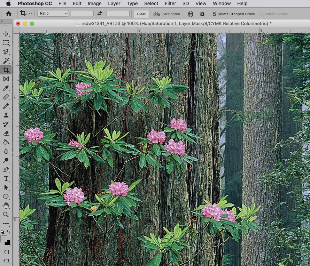Select the Move tool
Image resolution: width=310 pixels, height=266 pixels.
pyautogui.click(x=6, y=34)
